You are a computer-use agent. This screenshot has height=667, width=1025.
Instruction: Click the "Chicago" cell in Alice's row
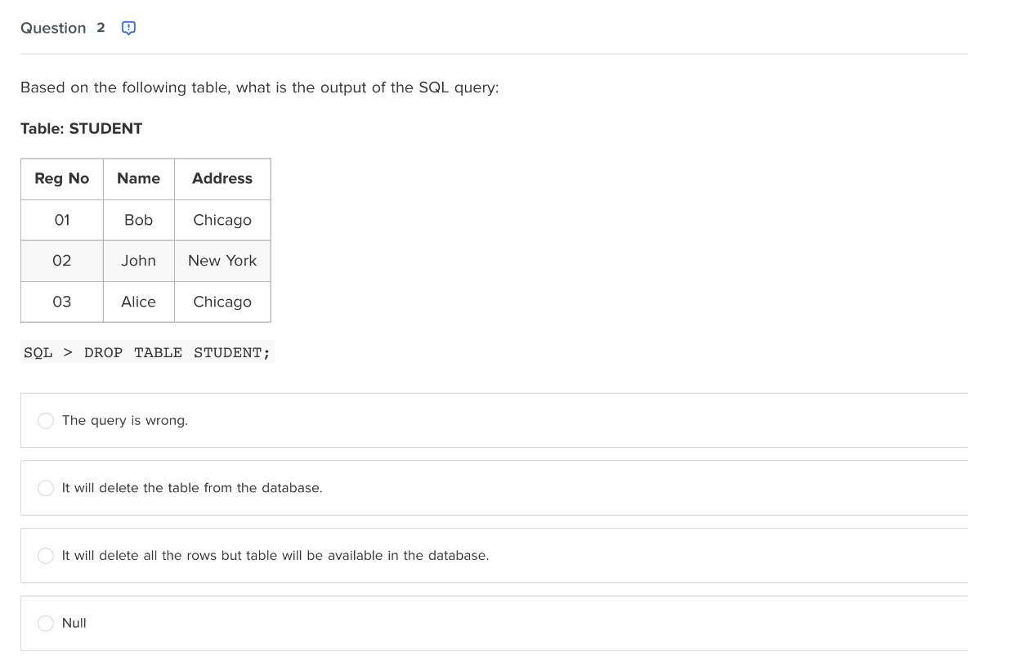[x=222, y=302]
